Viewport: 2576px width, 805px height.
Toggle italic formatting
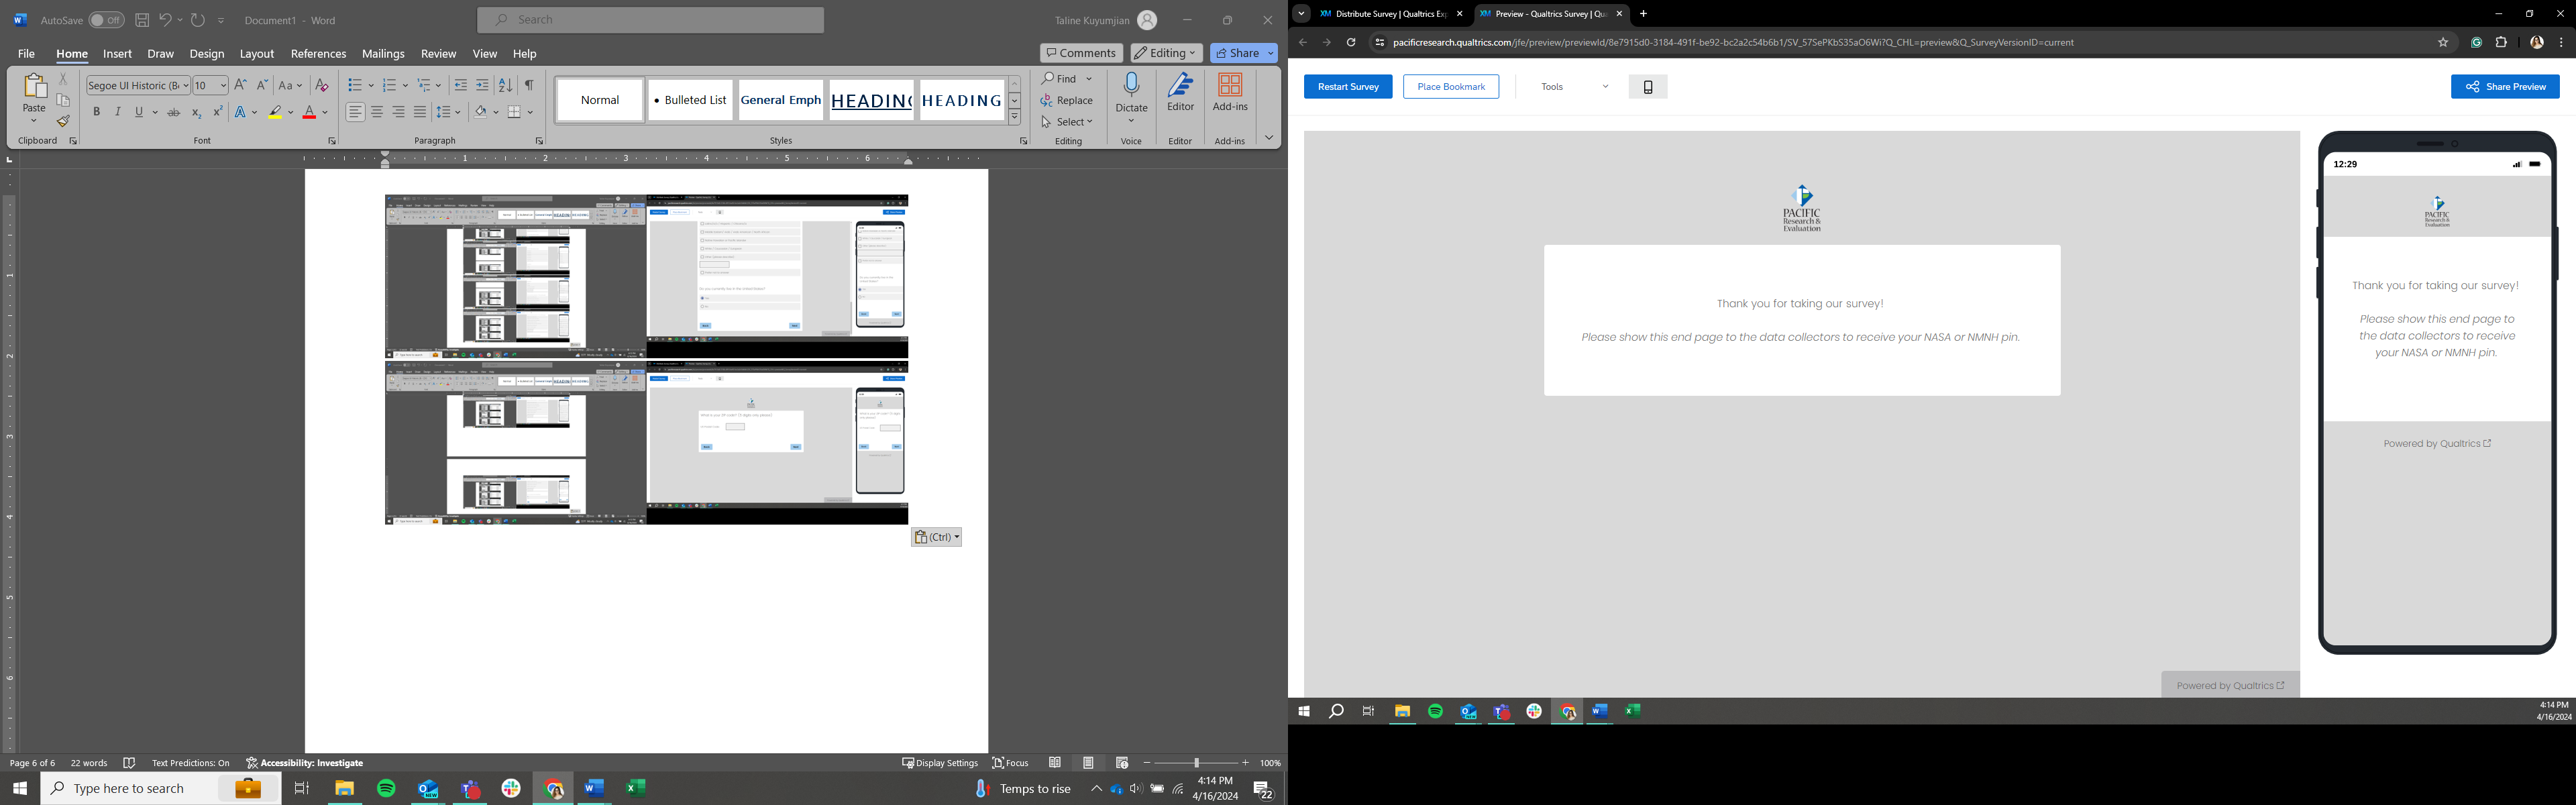pos(118,112)
